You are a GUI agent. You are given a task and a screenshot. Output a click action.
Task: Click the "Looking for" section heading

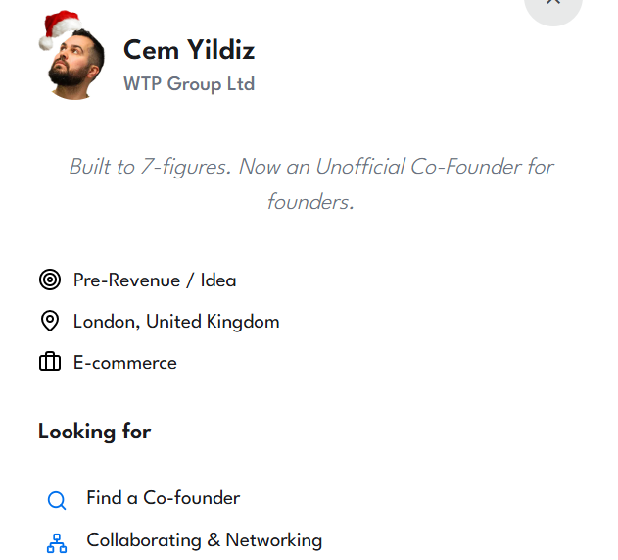(95, 432)
